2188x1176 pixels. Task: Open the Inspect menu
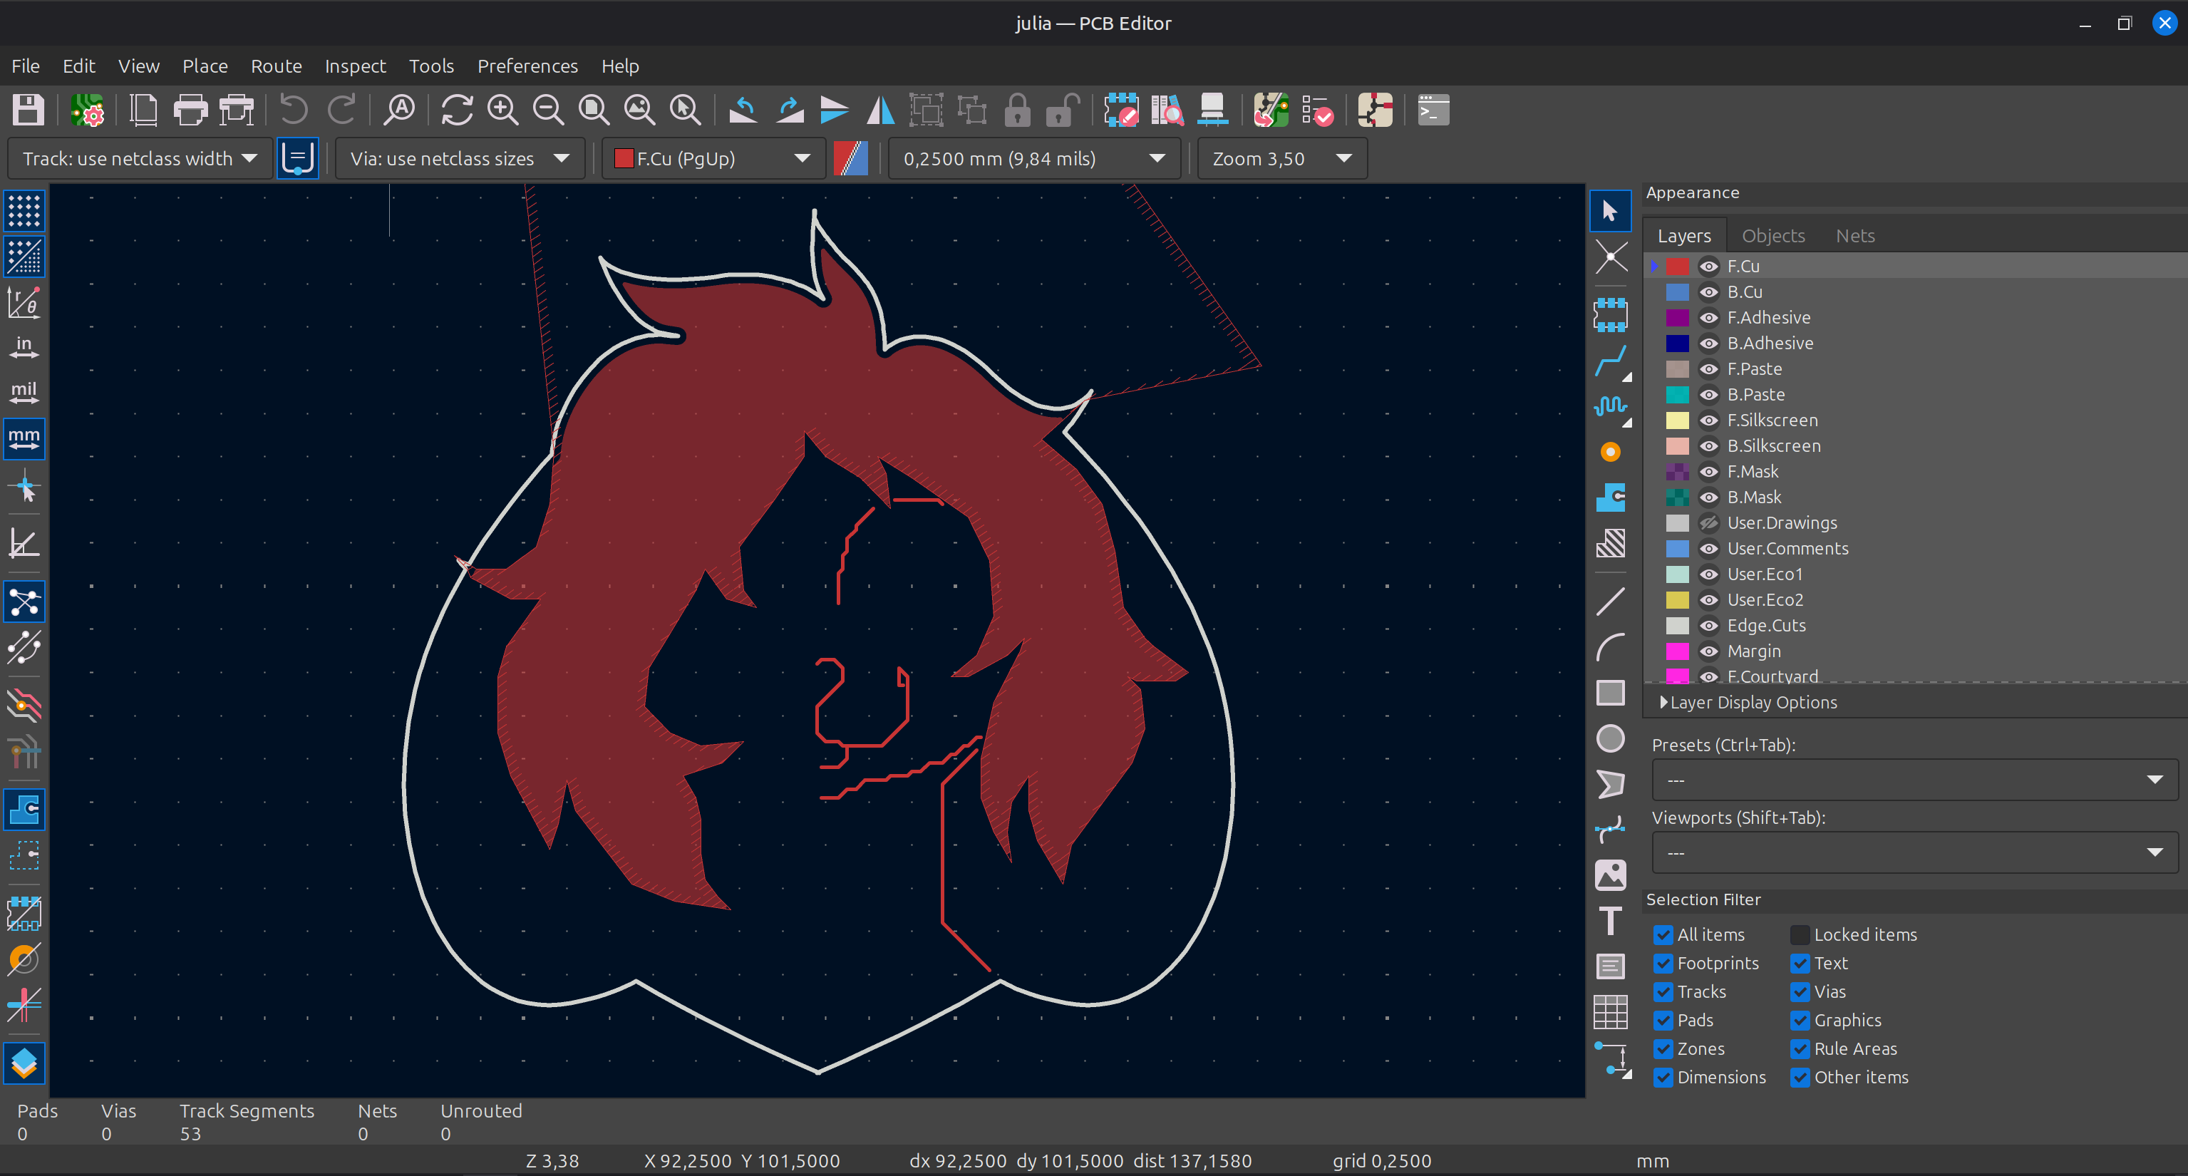(x=354, y=66)
